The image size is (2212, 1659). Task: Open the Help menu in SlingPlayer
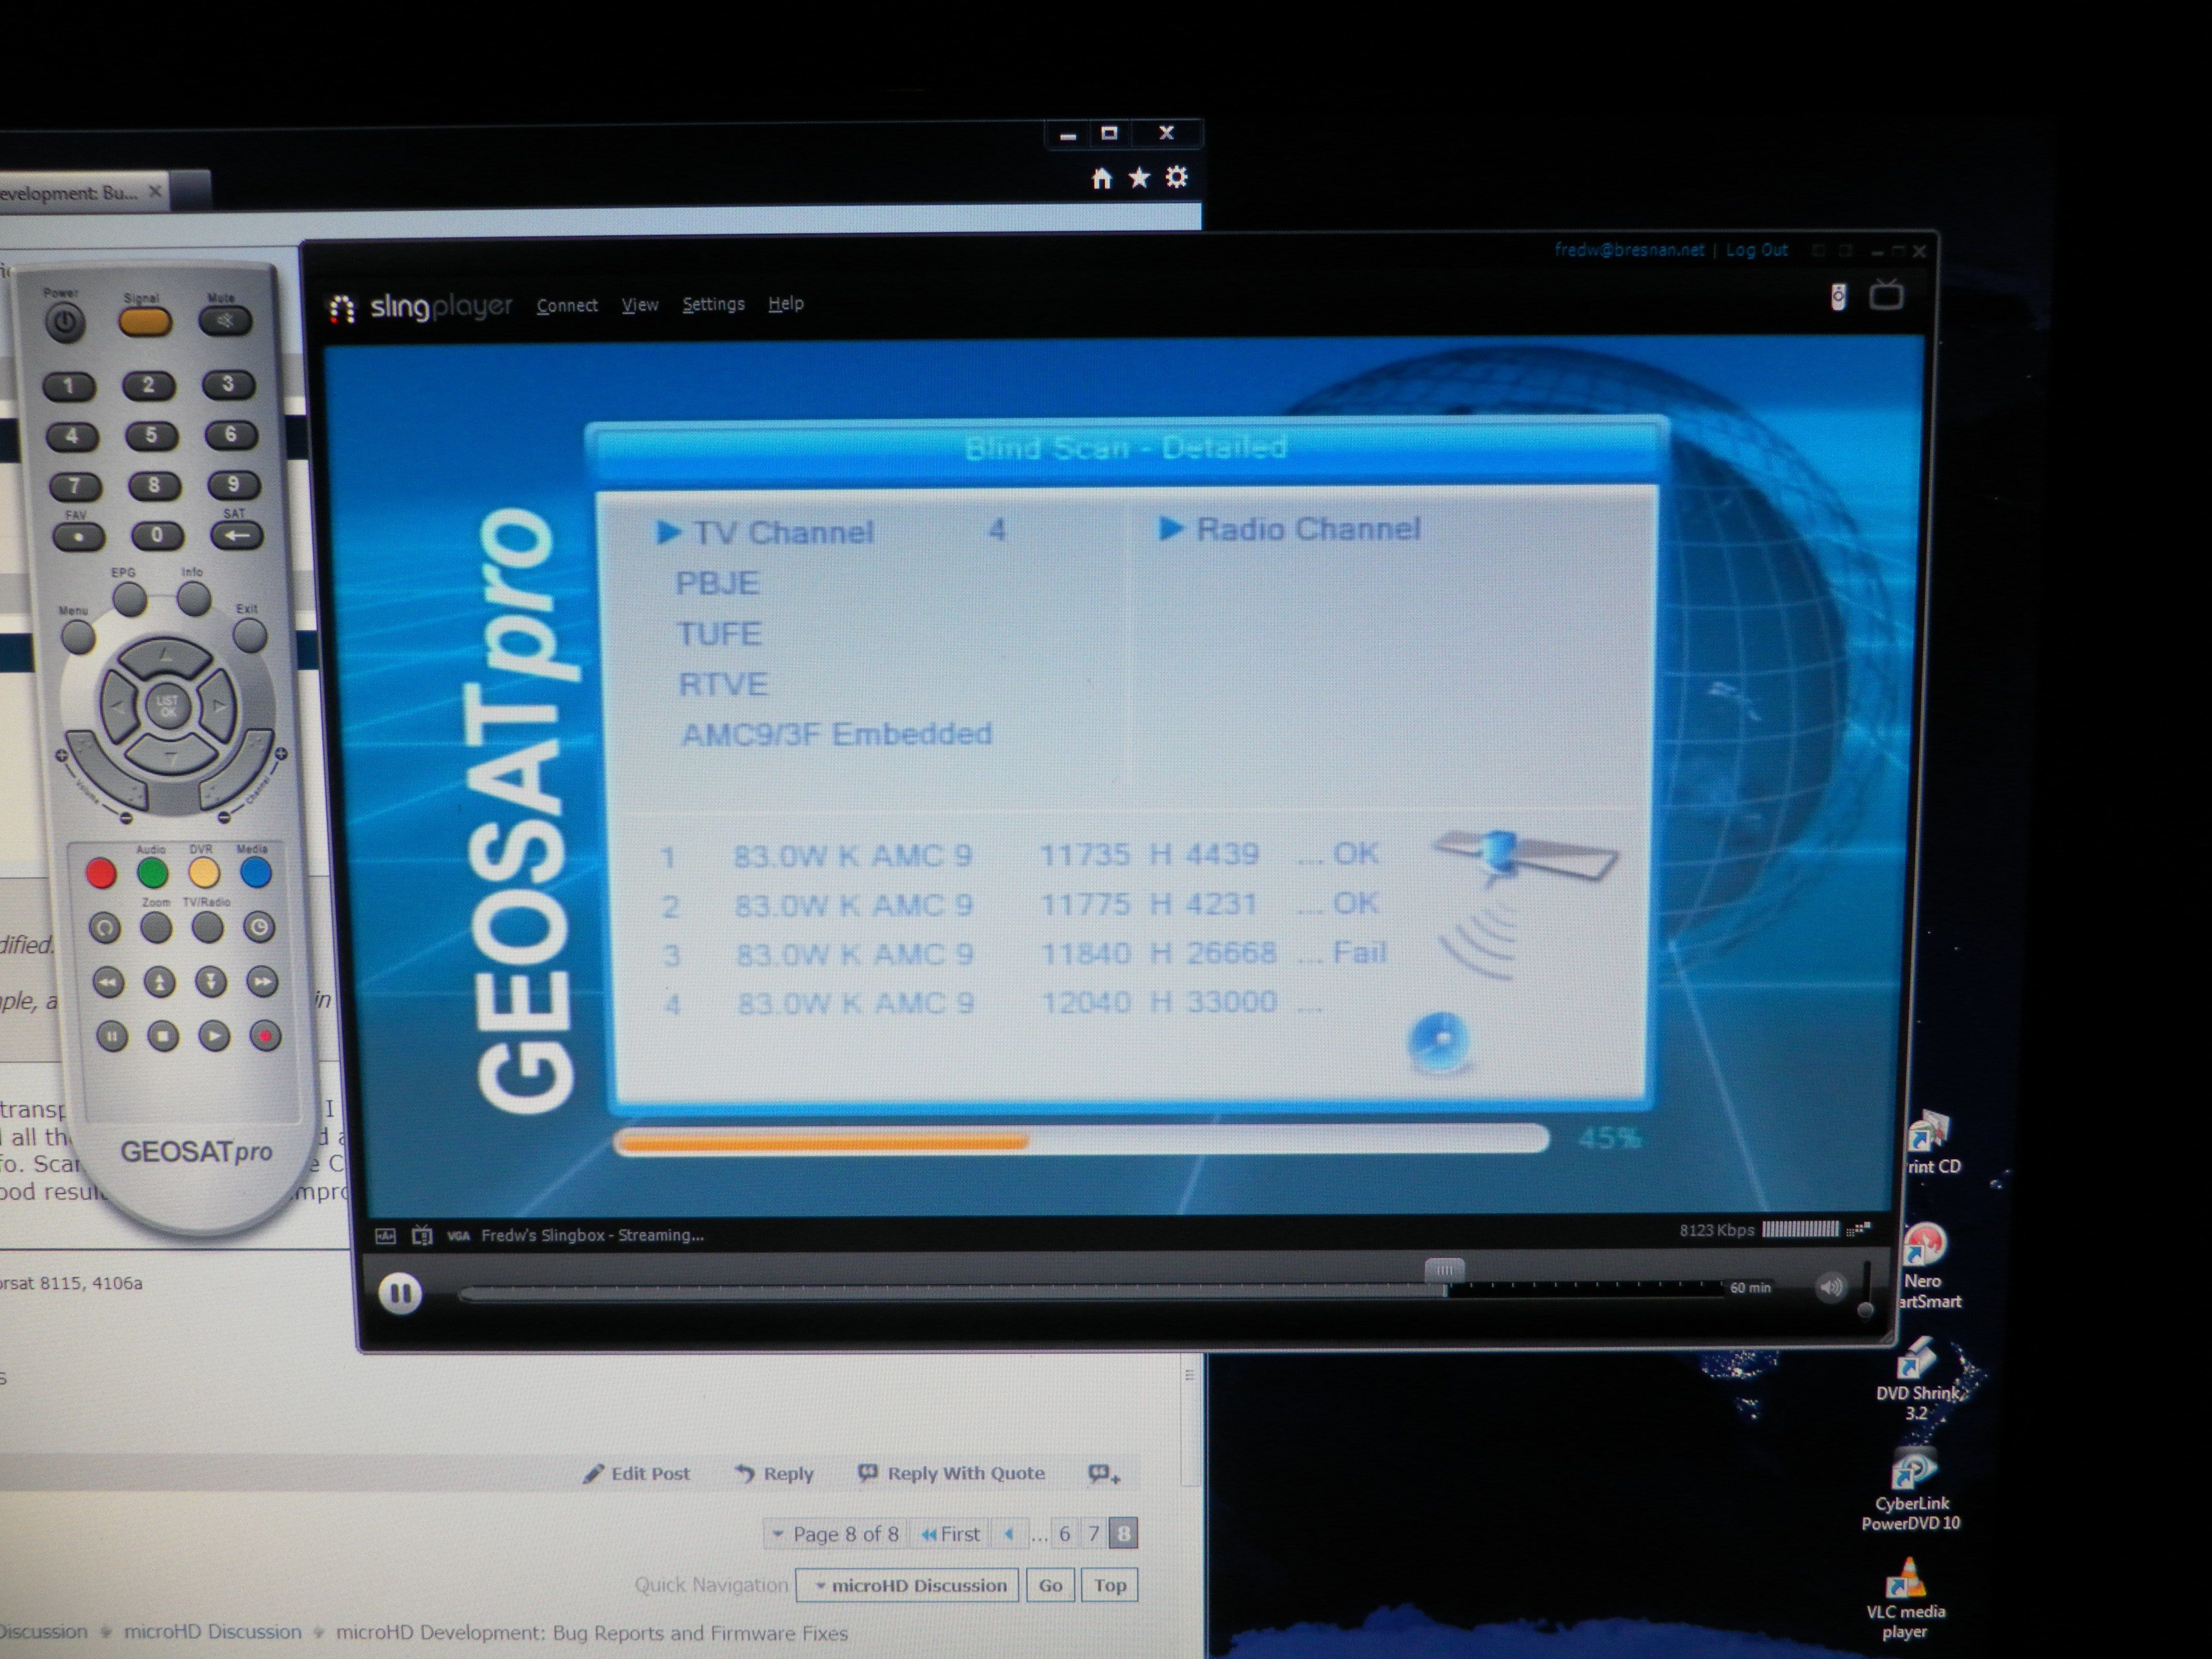(x=786, y=303)
